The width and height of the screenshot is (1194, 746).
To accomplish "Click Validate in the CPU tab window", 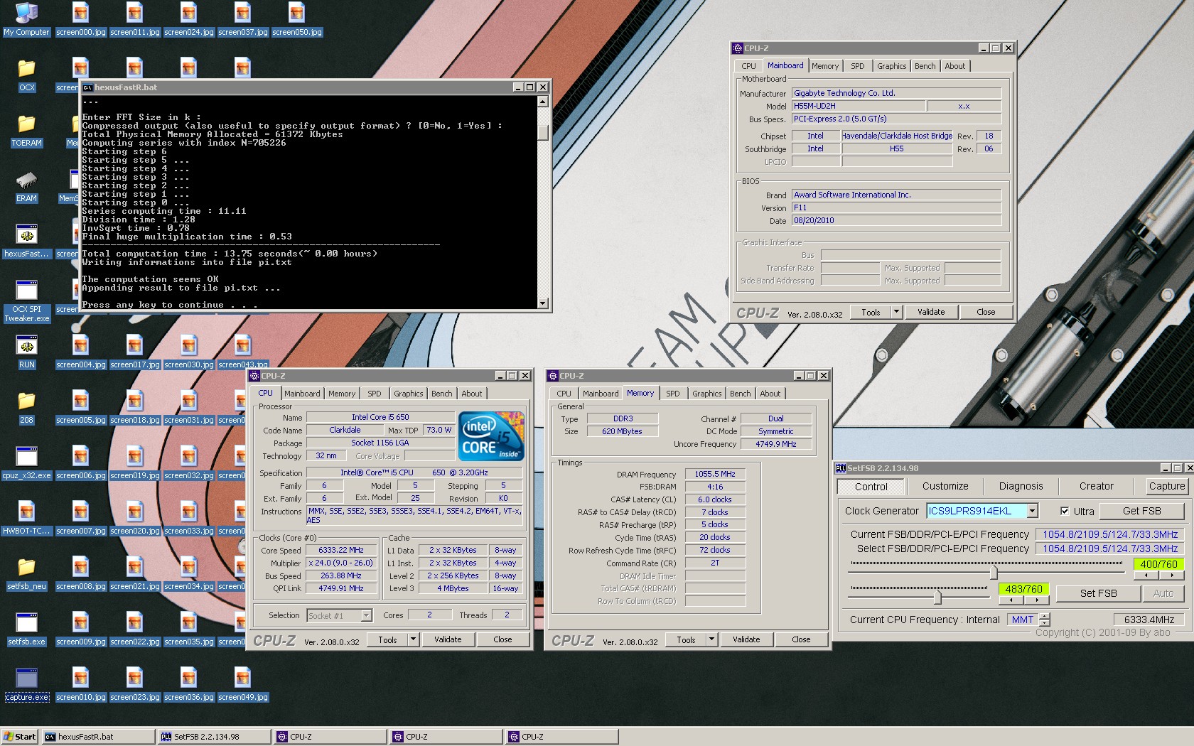I will tap(448, 639).
